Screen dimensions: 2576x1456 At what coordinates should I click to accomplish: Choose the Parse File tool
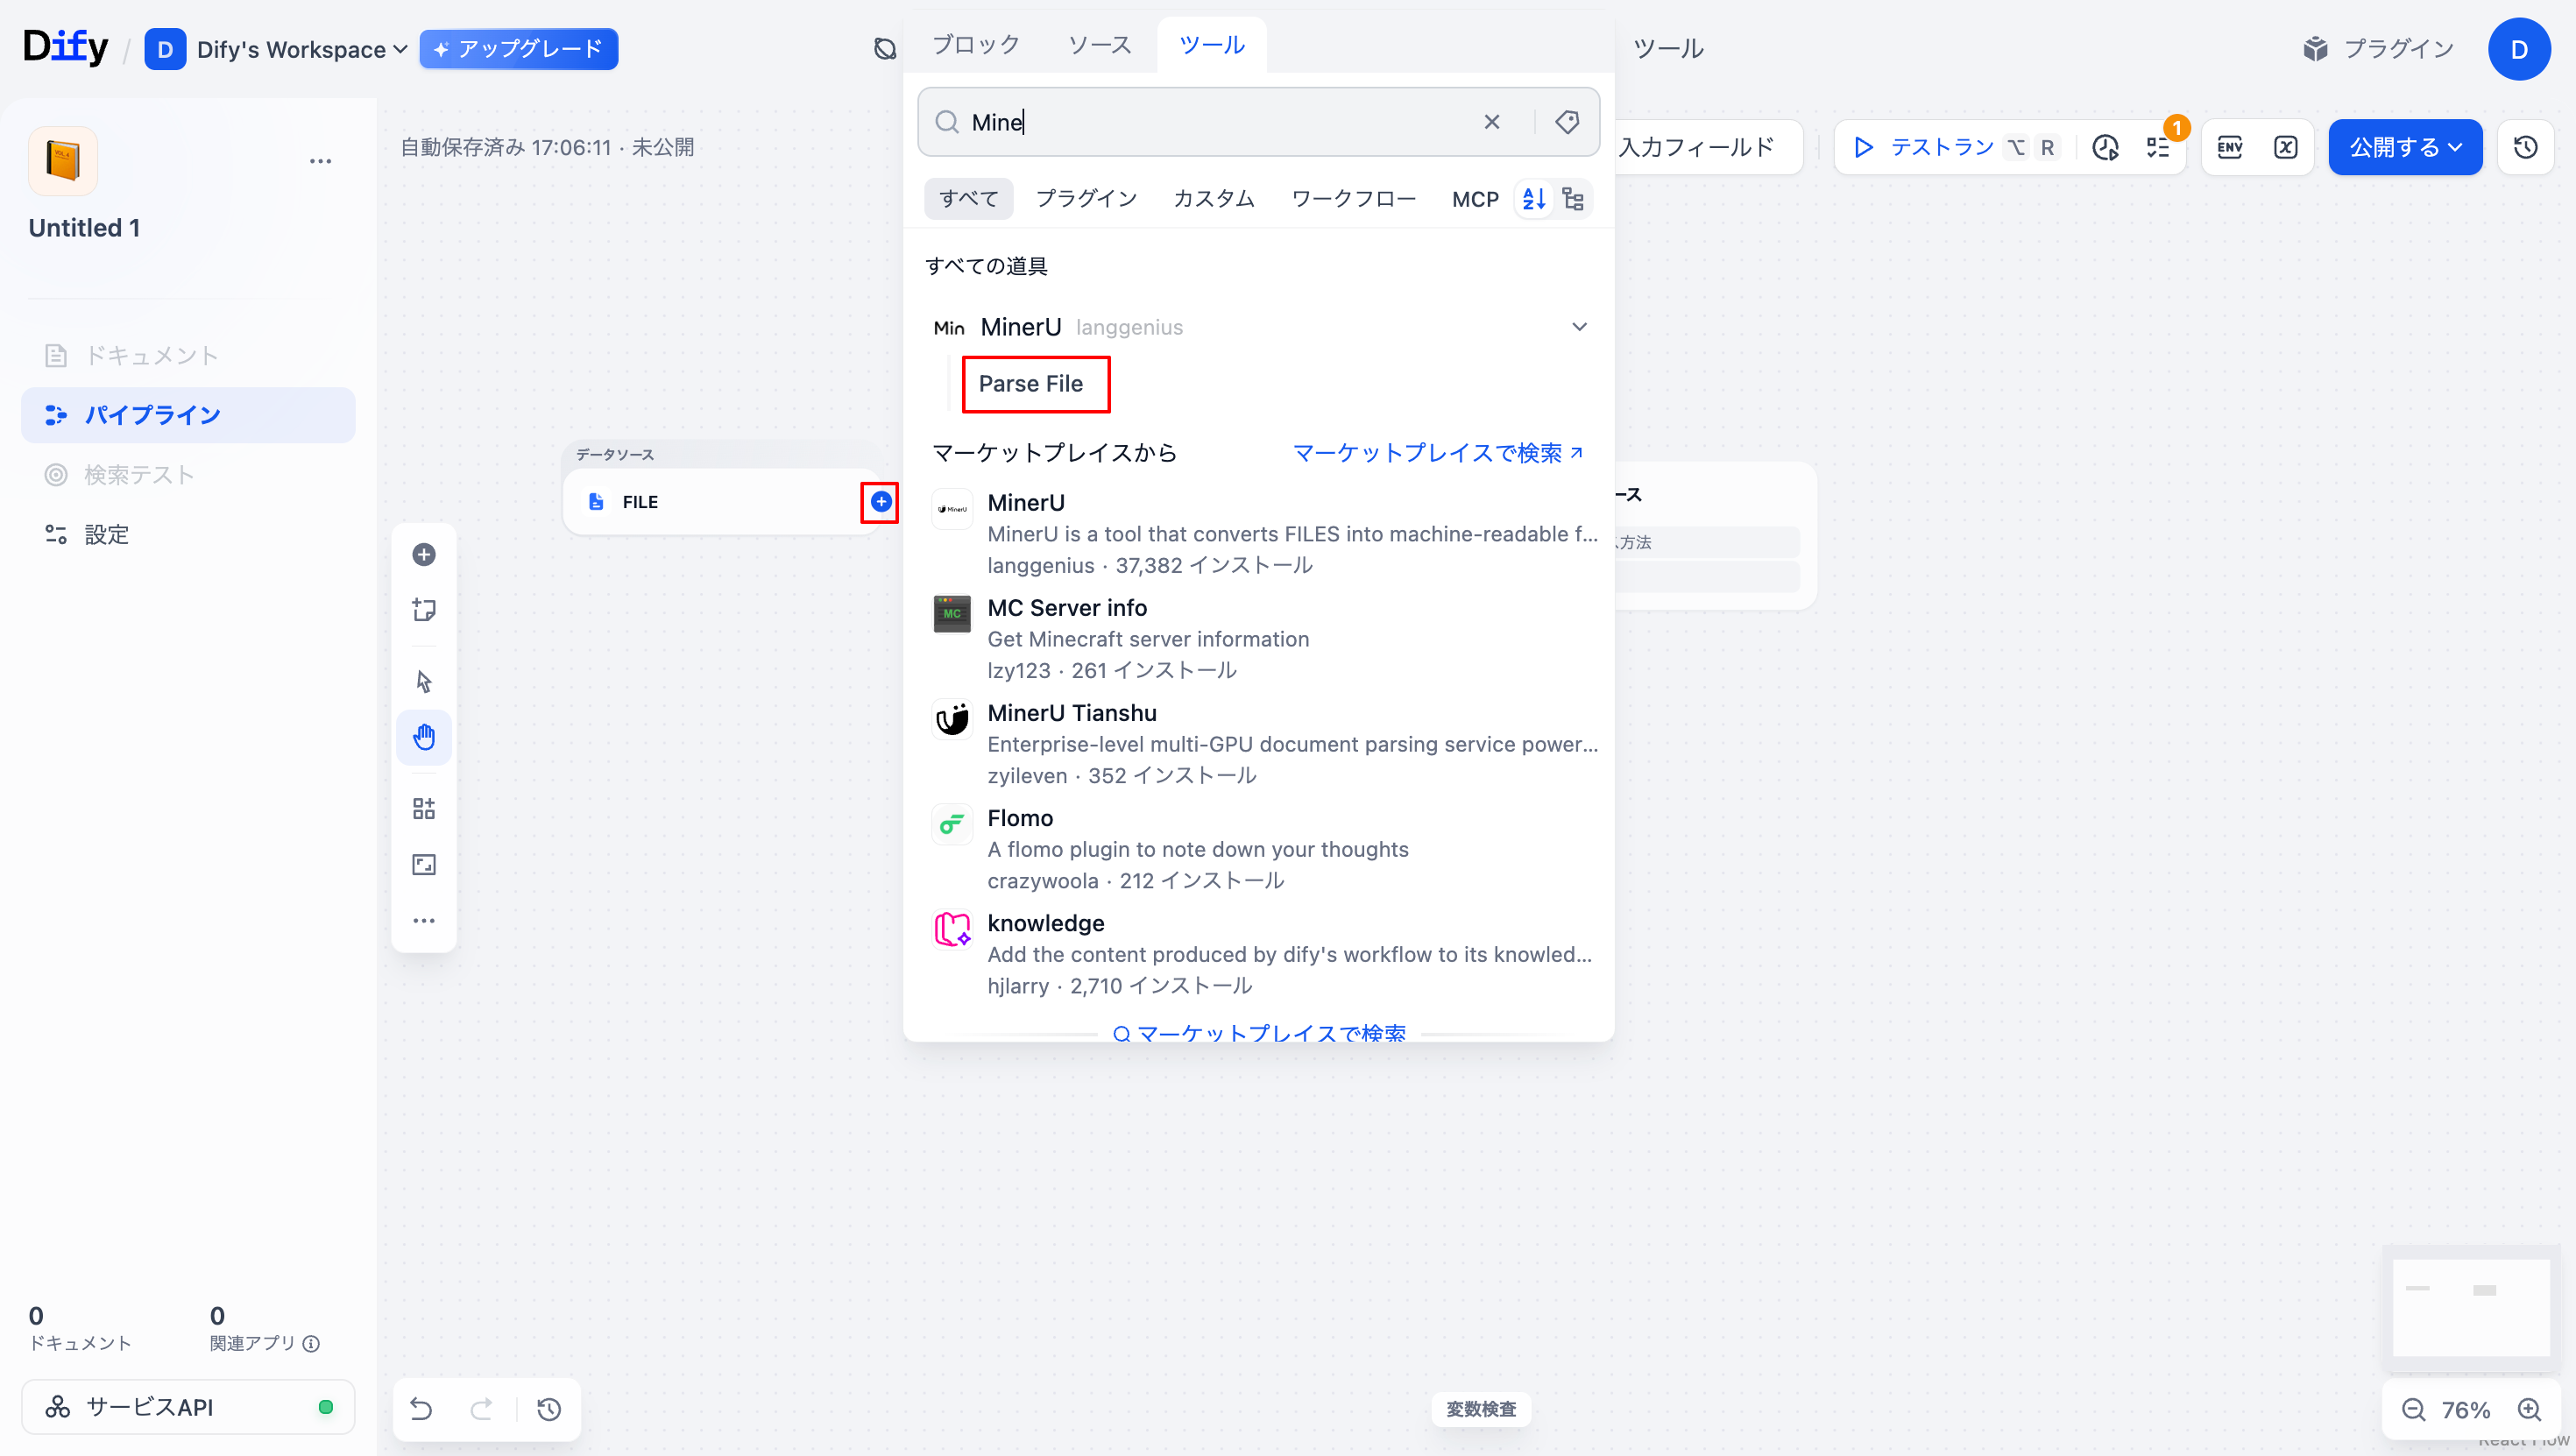click(x=1030, y=384)
